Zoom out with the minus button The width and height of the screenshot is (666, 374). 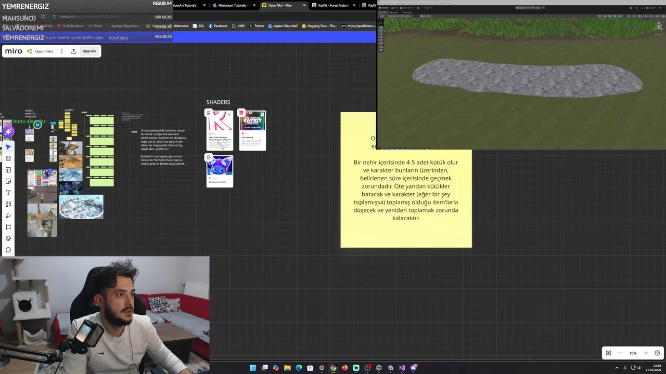click(x=620, y=353)
